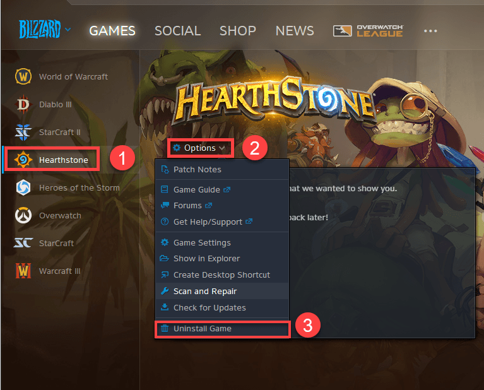The height and width of the screenshot is (390, 484).
Task: Click the Uninstall Game trash icon
Action: (x=165, y=328)
